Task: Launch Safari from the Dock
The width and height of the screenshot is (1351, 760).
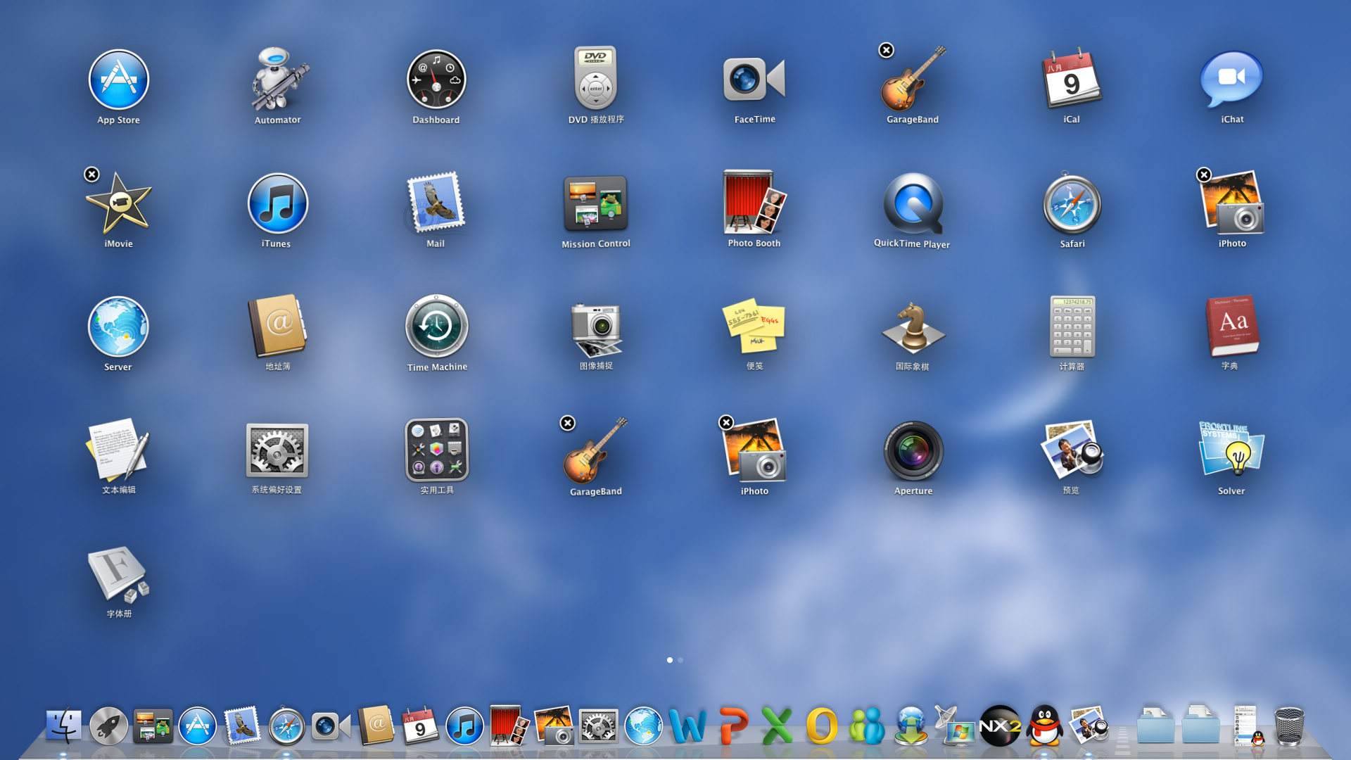Action: [286, 726]
